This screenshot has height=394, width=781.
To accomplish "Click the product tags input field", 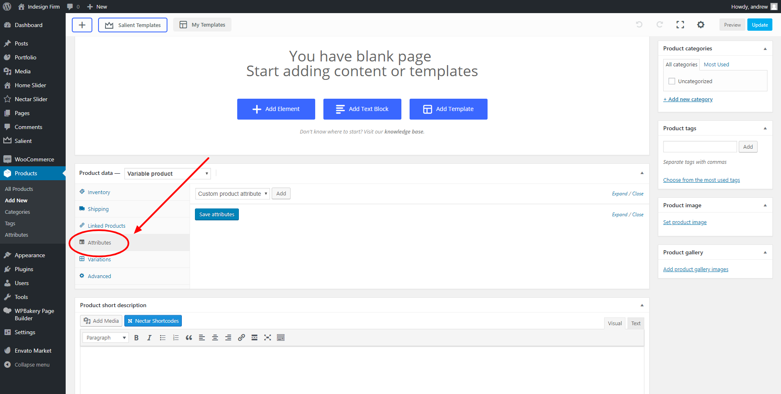I will (700, 147).
